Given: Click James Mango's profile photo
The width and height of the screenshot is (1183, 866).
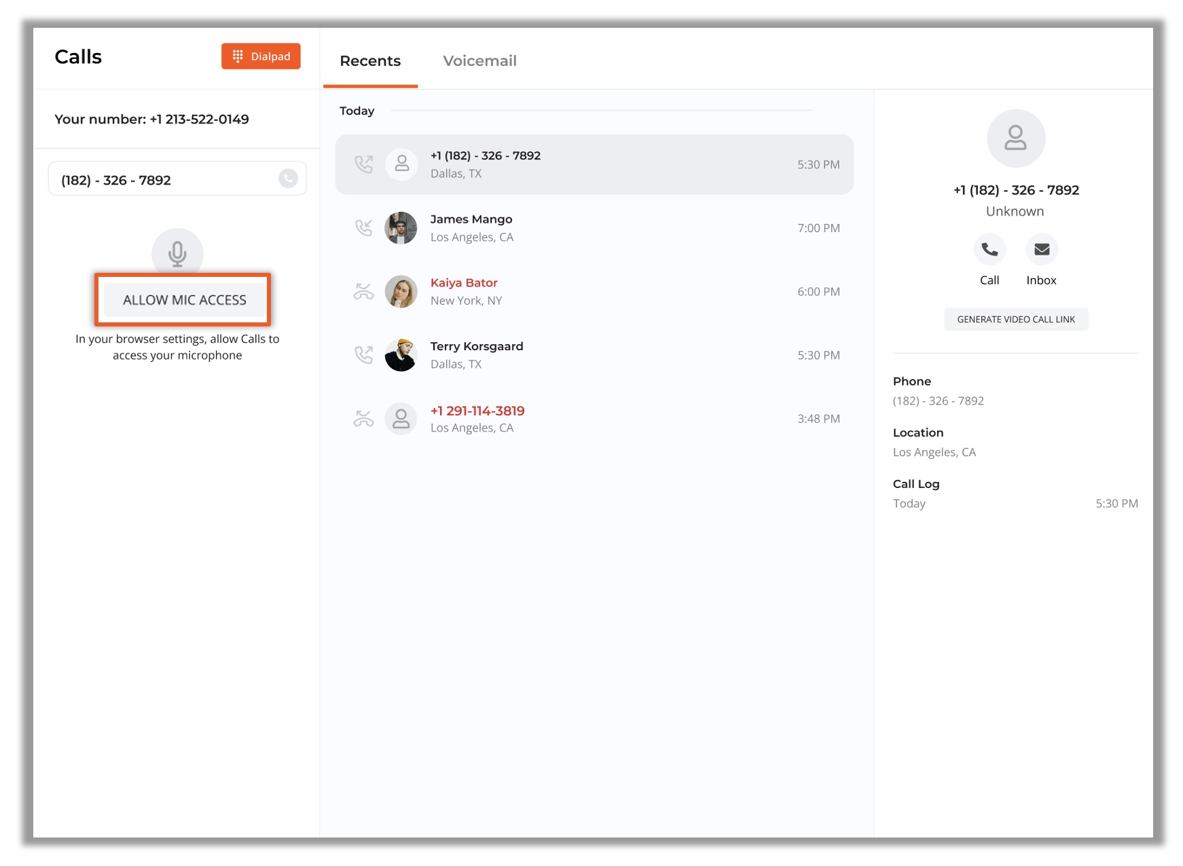Looking at the screenshot, I should (x=401, y=228).
